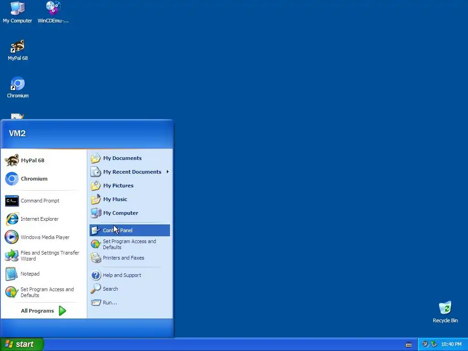468x351 pixels.
Task: Click the VM2 user name header
Action: click(17, 133)
